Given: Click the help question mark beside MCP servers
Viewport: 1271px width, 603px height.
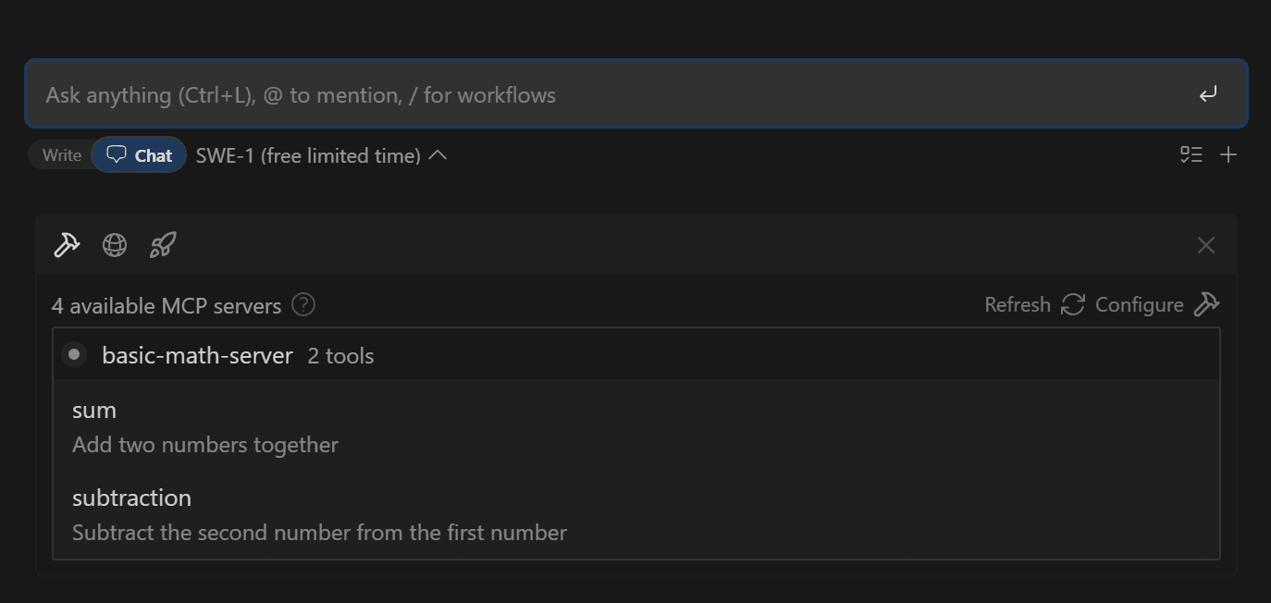Looking at the screenshot, I should pyautogui.click(x=303, y=304).
